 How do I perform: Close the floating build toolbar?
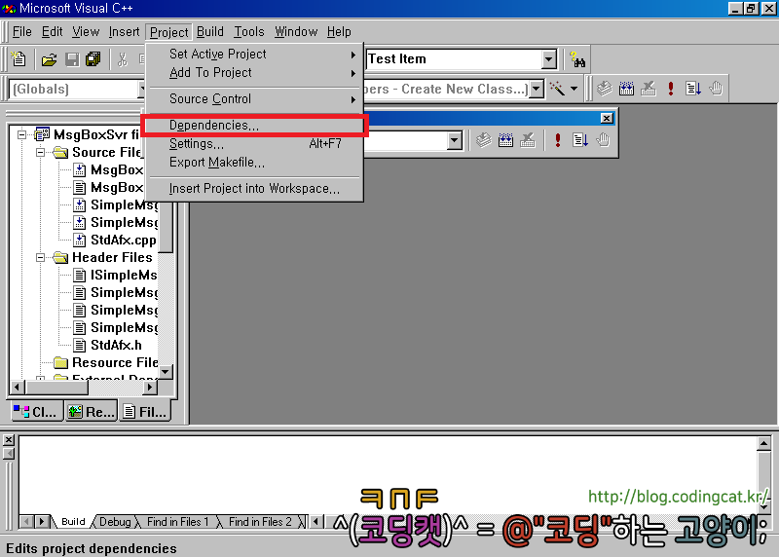(607, 118)
